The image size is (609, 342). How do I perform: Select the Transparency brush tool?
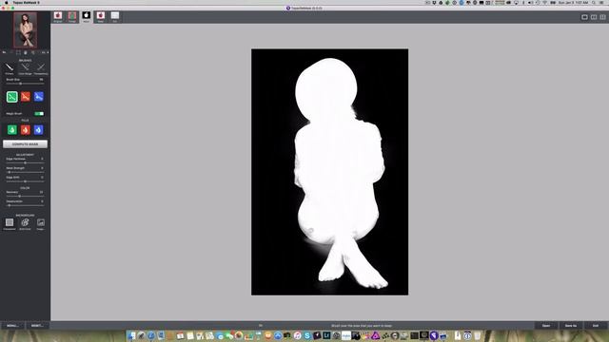(x=41, y=68)
